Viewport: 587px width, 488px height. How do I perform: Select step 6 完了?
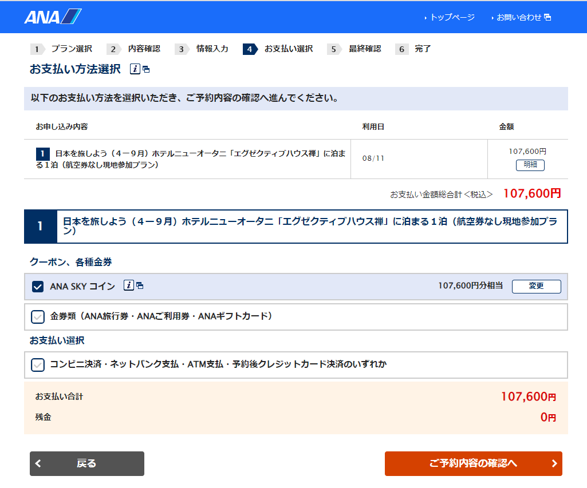coord(413,49)
